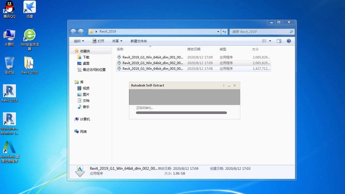Open the 组织 dropdown menu
345x194 pixels.
point(78,41)
